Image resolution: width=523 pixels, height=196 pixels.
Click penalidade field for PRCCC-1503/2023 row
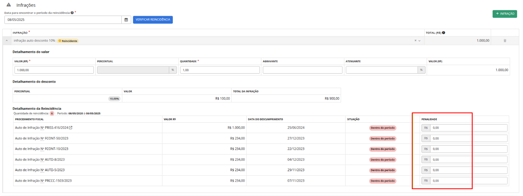click(x=469, y=181)
